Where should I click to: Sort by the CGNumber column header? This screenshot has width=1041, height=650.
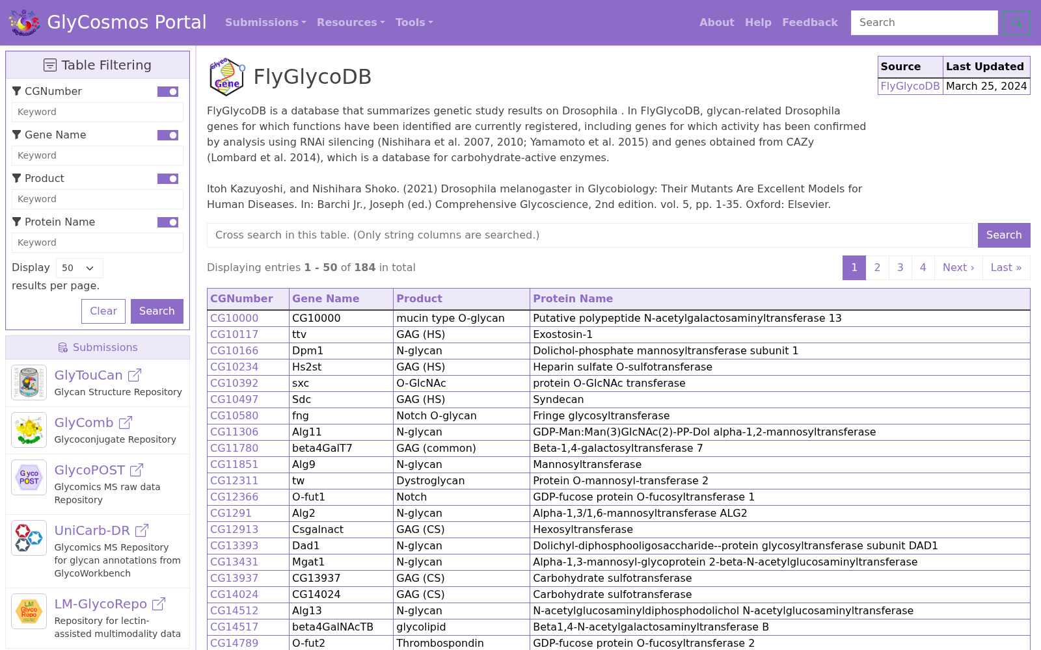tap(241, 299)
